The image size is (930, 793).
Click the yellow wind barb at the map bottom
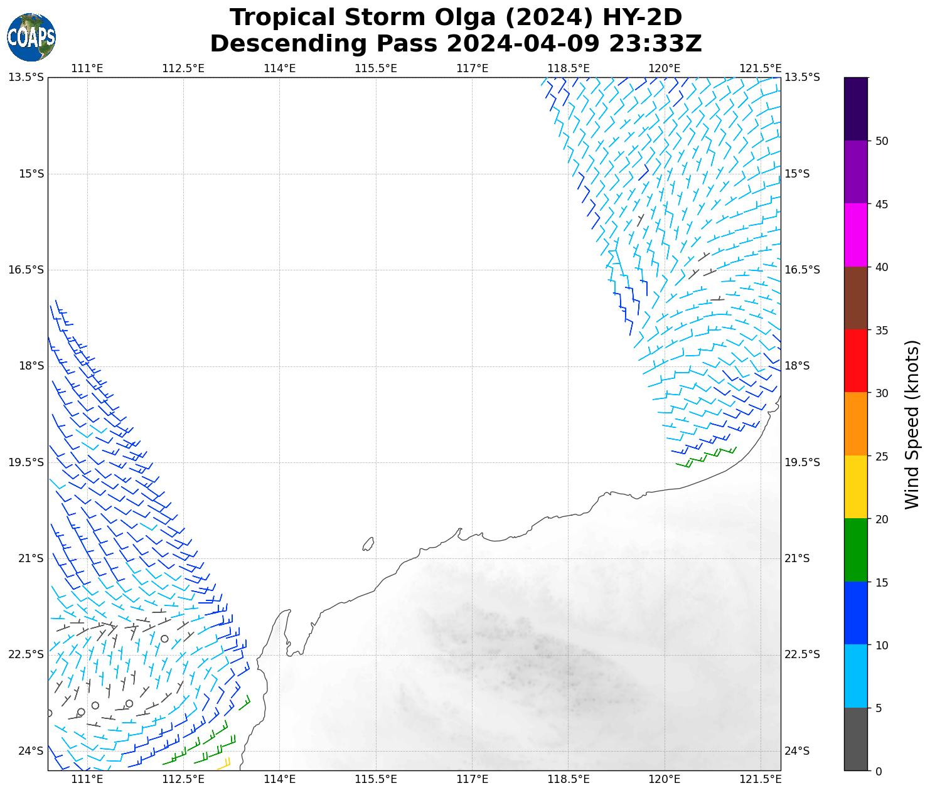(224, 764)
